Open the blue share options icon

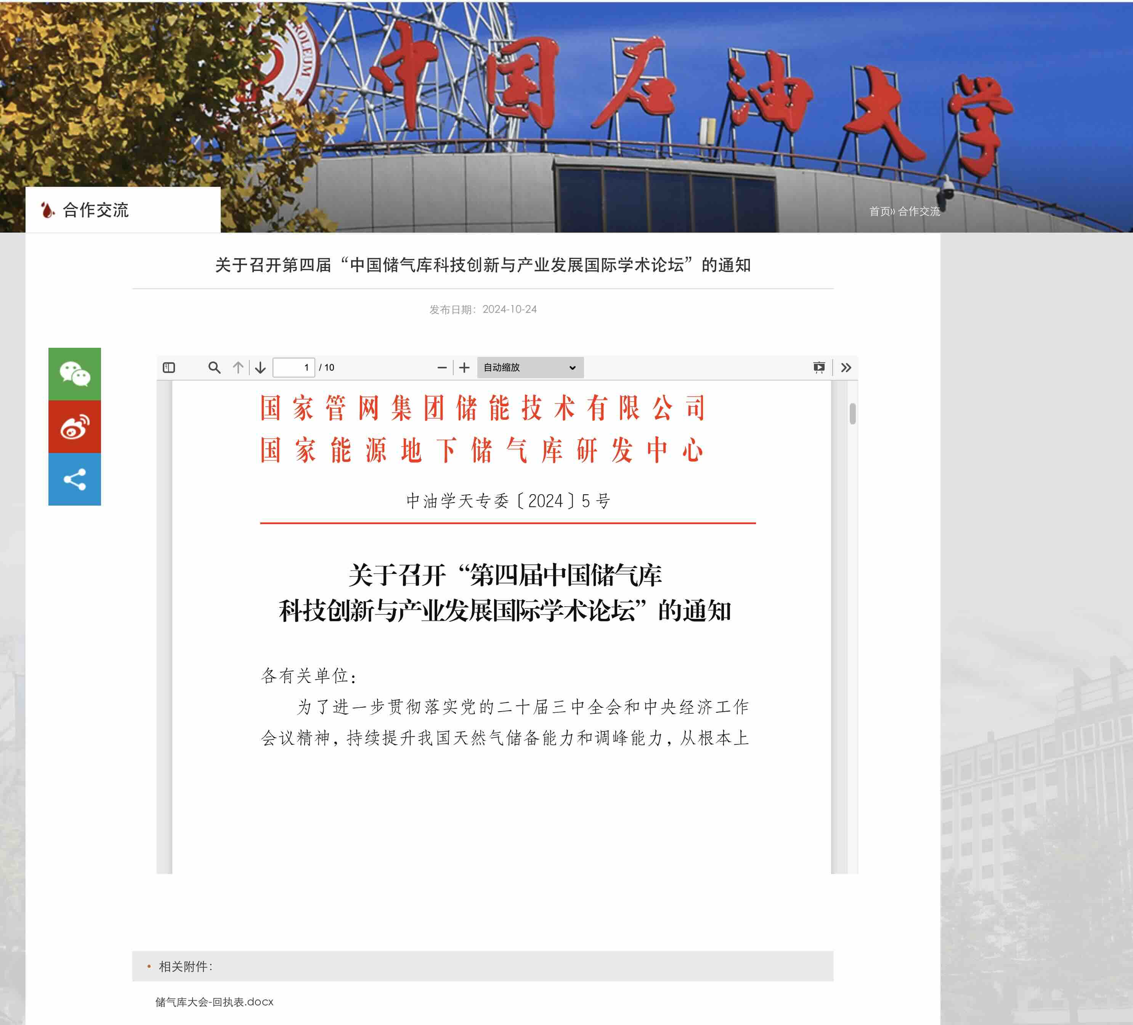74,479
